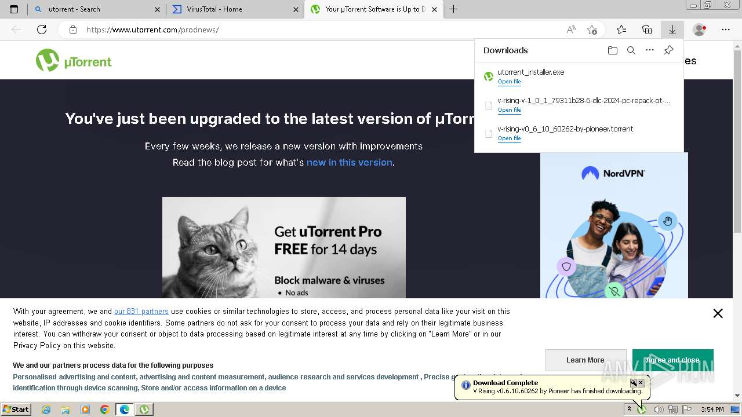Click the v-rising-v-1_0_1 repack file name
Viewport: 742px width, 417px height.
coord(584,101)
